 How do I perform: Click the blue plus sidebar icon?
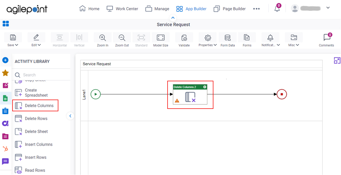coord(5,60)
